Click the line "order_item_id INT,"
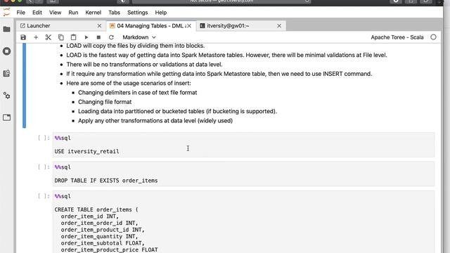The width and height of the screenshot is (450, 253). (89, 216)
